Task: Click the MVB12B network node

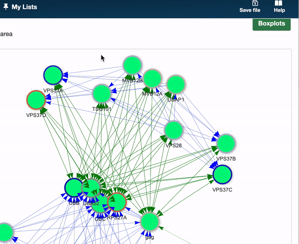Action: [132, 65]
